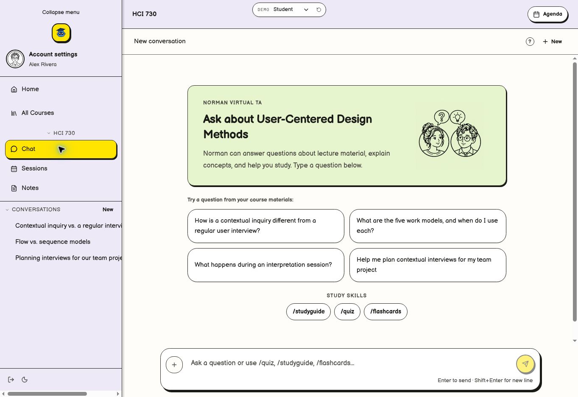Choose the contextual inquiry vs. user interview suggestion
Image resolution: width=578 pixels, height=397 pixels.
click(266, 226)
